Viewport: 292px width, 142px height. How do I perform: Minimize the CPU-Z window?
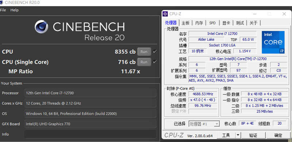(x=254, y=14)
